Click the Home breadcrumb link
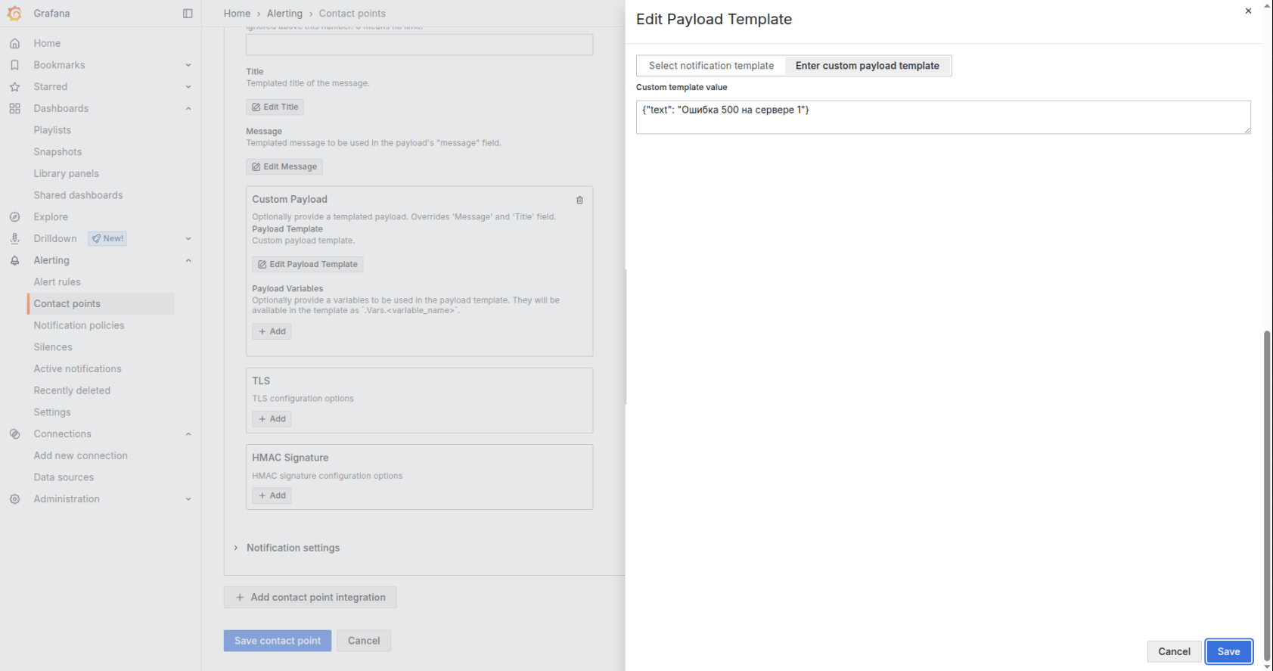Viewport: 1273px width, 671px height. click(x=237, y=14)
